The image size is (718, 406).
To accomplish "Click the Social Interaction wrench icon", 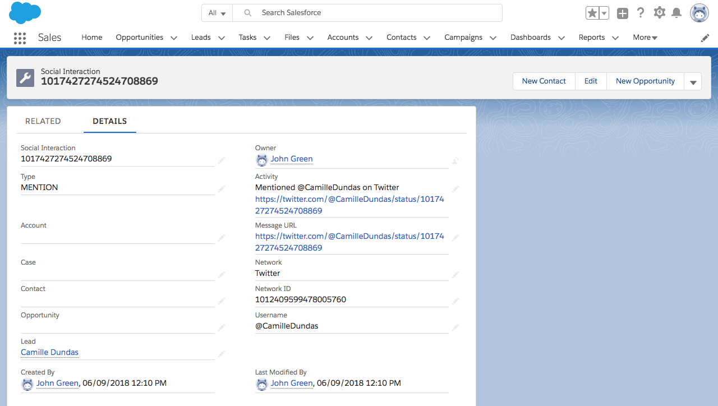I will coord(25,77).
